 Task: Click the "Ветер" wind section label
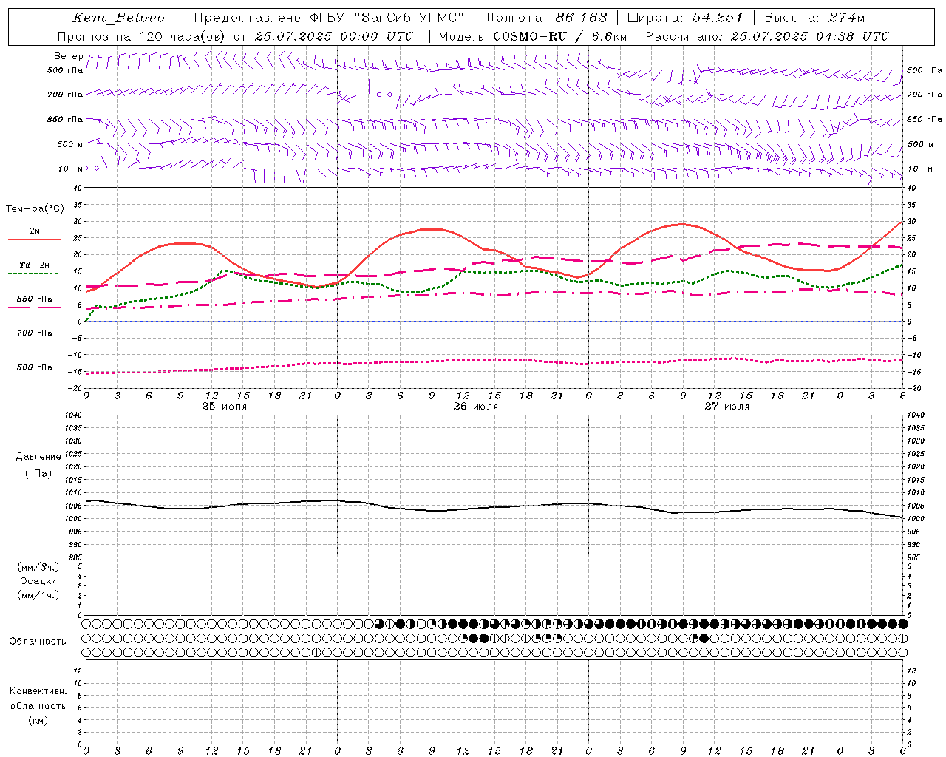pos(68,56)
